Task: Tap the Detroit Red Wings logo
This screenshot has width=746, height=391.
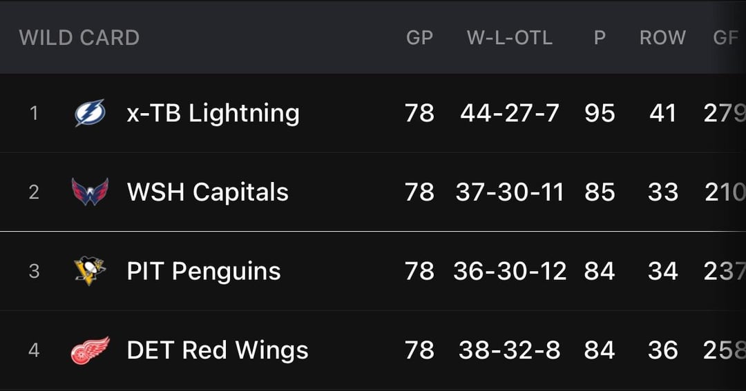Action: [x=90, y=350]
